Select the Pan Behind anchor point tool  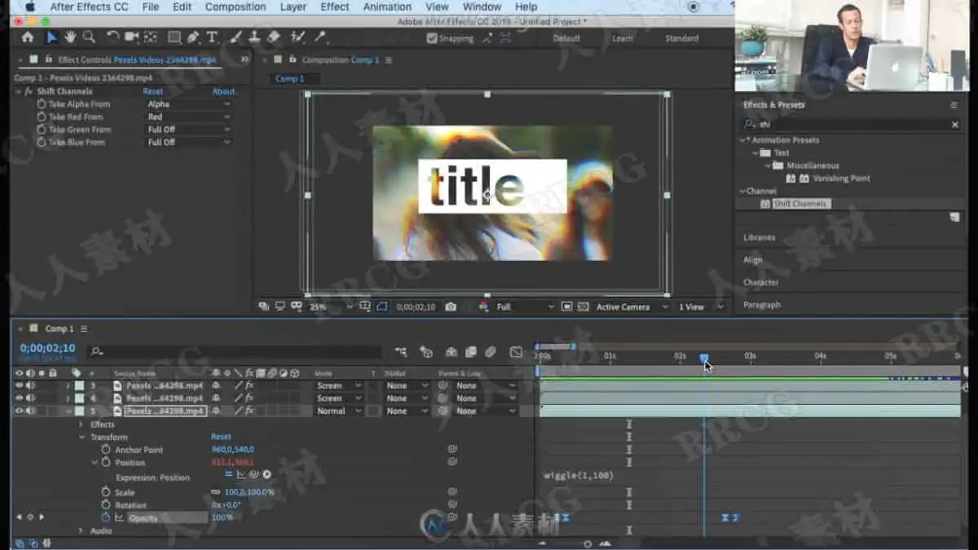click(151, 37)
